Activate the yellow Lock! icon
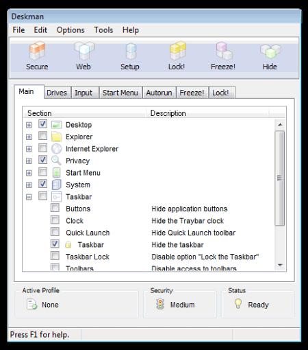This screenshot has height=350, width=308. pyautogui.click(x=177, y=50)
